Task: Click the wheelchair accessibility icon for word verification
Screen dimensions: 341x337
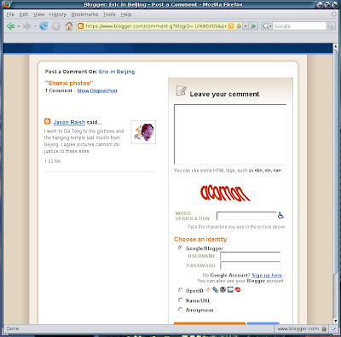Action: click(280, 215)
